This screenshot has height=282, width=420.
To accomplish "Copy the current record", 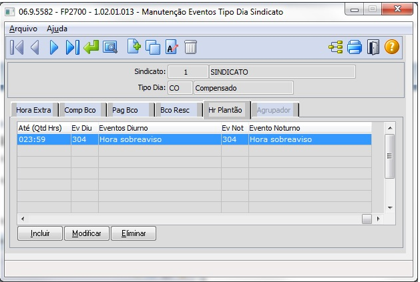I will point(153,47).
